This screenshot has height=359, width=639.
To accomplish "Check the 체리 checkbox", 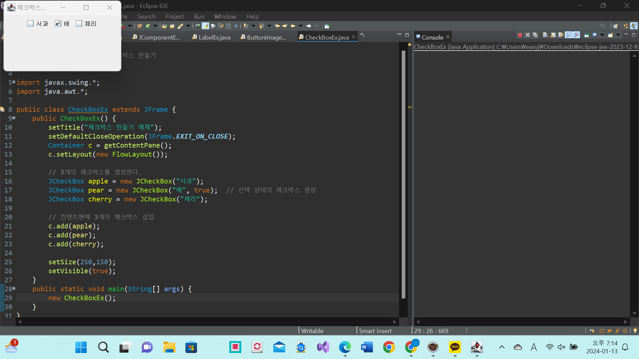I will click(79, 24).
